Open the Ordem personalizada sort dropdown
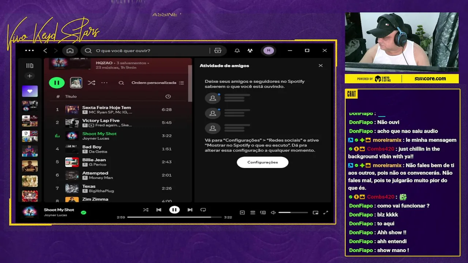Image resolution: width=468 pixels, height=263 pixels. 158,83
